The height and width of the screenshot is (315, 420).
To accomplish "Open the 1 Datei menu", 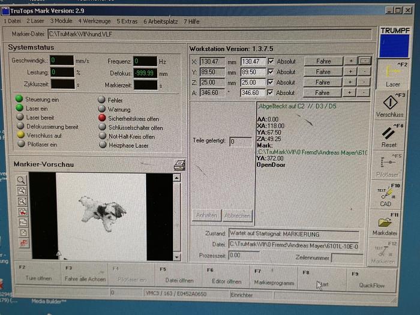I will pyautogui.click(x=12, y=21).
